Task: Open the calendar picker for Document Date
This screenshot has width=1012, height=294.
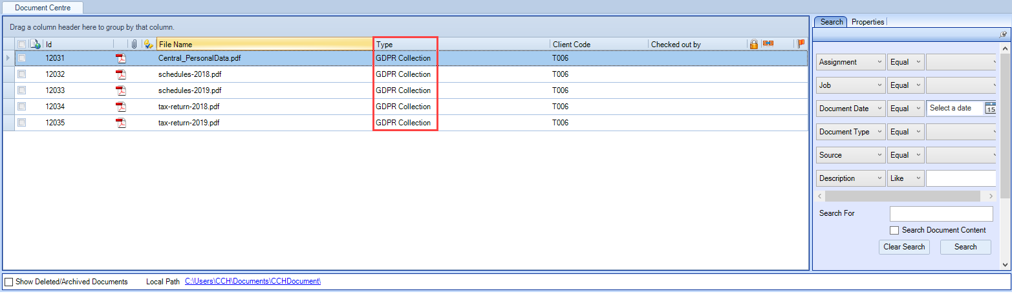Action: click(990, 108)
